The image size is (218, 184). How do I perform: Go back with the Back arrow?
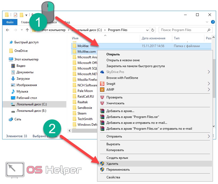(x=7, y=30)
